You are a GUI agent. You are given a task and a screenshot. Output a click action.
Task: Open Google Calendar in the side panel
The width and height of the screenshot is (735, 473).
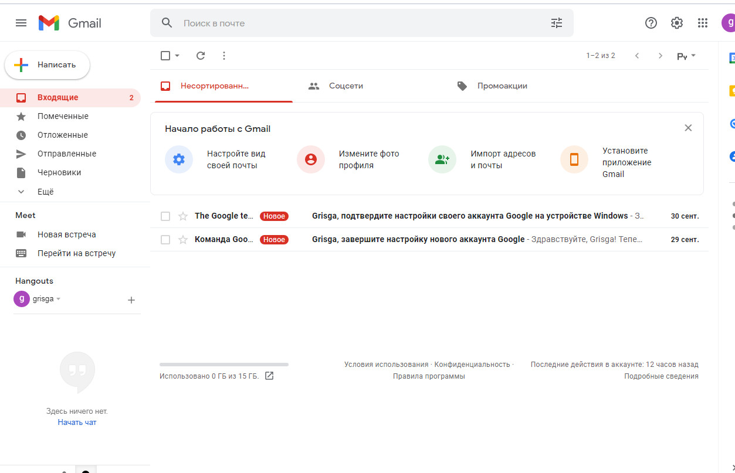[x=731, y=58]
